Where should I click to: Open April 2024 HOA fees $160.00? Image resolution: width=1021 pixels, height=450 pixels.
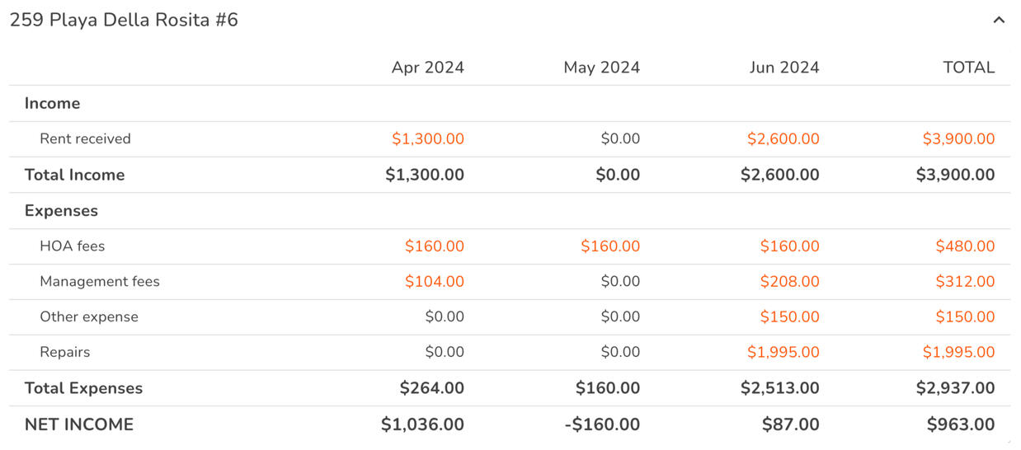pos(434,246)
